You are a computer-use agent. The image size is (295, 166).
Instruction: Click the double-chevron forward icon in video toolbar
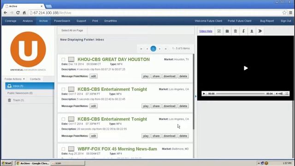[260, 31]
